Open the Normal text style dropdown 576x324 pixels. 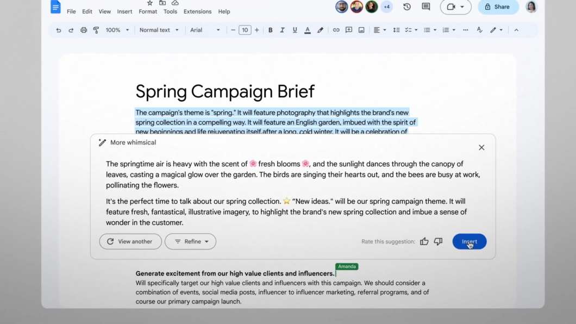click(159, 30)
